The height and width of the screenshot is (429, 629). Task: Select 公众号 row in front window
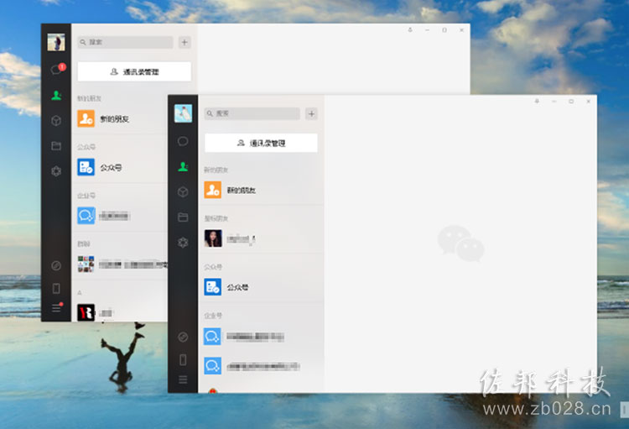[x=261, y=287]
